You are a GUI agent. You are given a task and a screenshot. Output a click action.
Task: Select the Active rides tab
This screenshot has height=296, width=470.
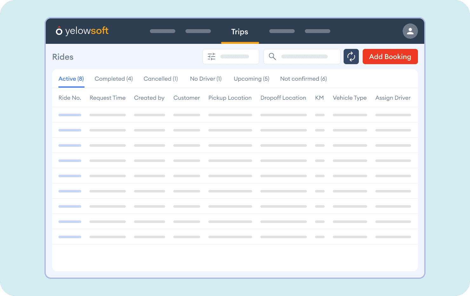click(x=71, y=78)
